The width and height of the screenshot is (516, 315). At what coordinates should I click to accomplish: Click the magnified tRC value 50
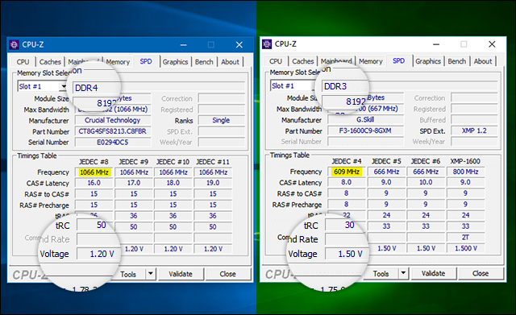[x=102, y=225]
